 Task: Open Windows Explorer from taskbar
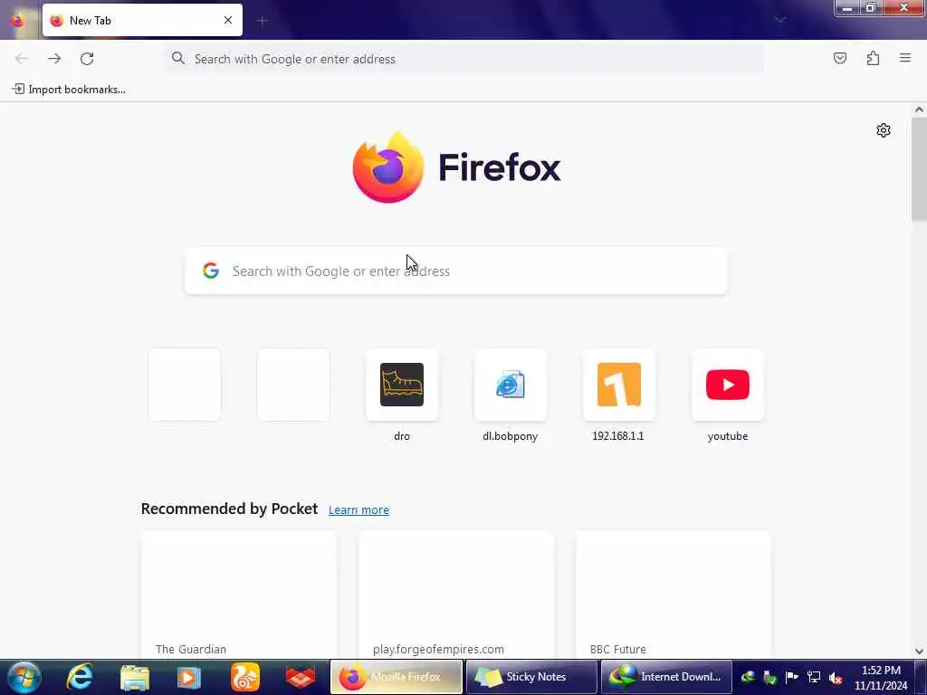(135, 677)
